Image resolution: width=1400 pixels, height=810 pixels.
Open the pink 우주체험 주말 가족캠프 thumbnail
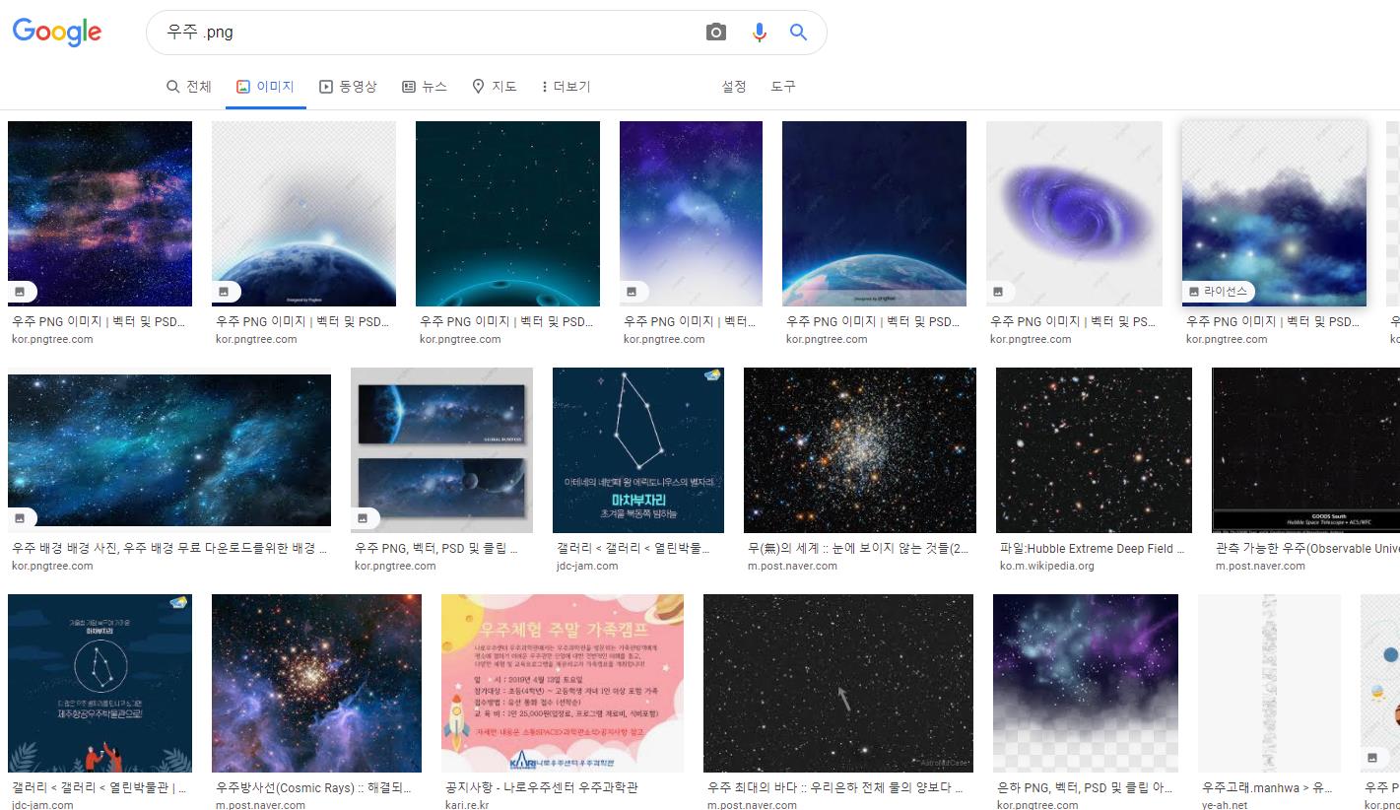563,683
